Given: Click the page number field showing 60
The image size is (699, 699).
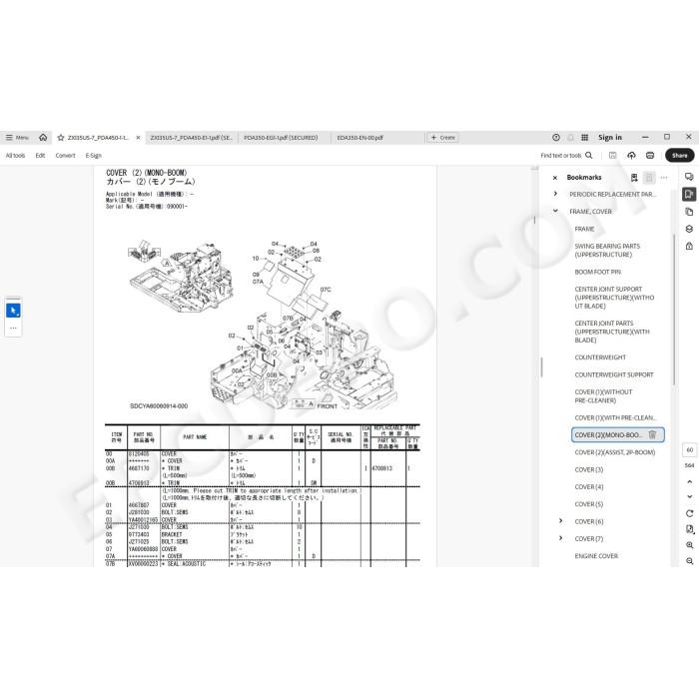Looking at the screenshot, I should pyautogui.click(x=689, y=449).
